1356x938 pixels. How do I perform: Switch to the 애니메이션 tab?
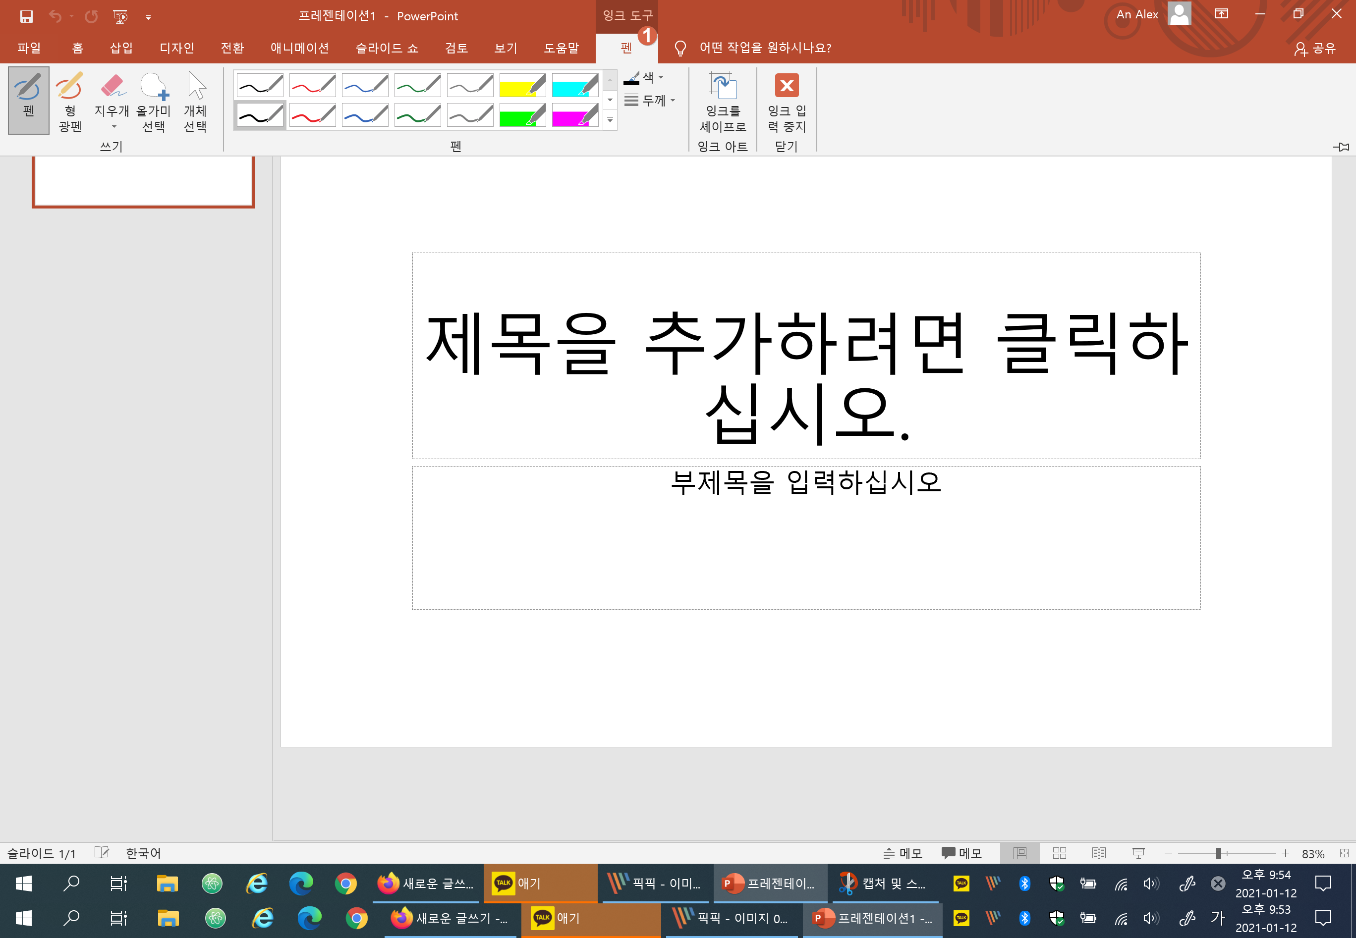tap(299, 48)
